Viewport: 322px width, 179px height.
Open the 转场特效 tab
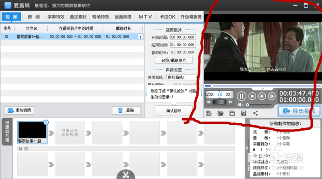(x=101, y=17)
